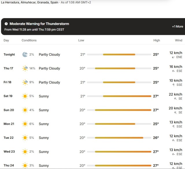The width and height of the screenshot is (185, 169).
Task: Open the +1 More warnings link
Action: click(x=177, y=26)
